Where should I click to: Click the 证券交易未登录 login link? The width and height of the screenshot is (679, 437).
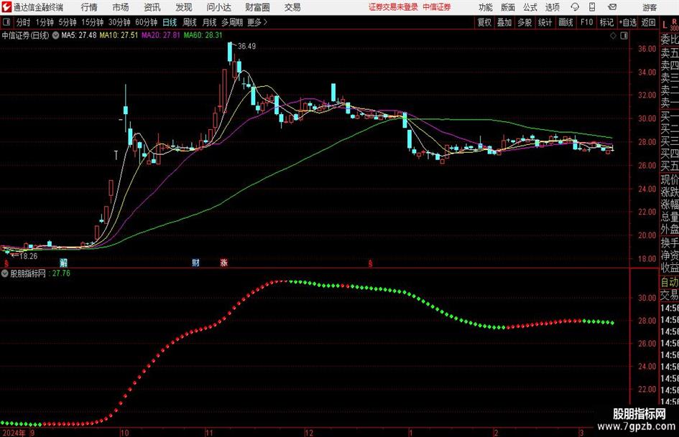(393, 7)
